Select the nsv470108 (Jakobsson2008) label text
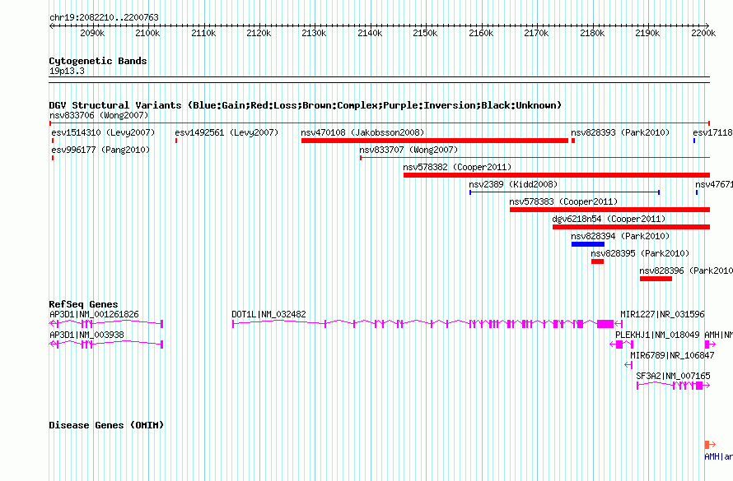This screenshot has width=733, height=481. 362,132
